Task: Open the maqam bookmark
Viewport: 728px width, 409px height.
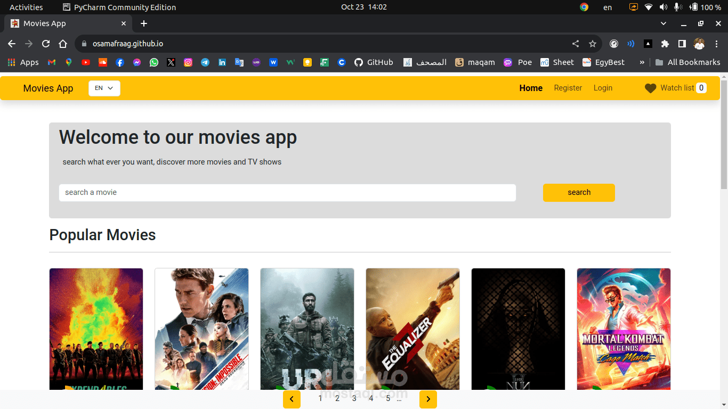Action: point(475,62)
